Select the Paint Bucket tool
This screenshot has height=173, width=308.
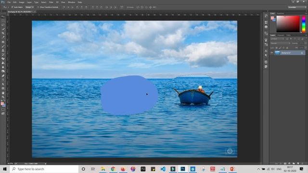[3, 63]
